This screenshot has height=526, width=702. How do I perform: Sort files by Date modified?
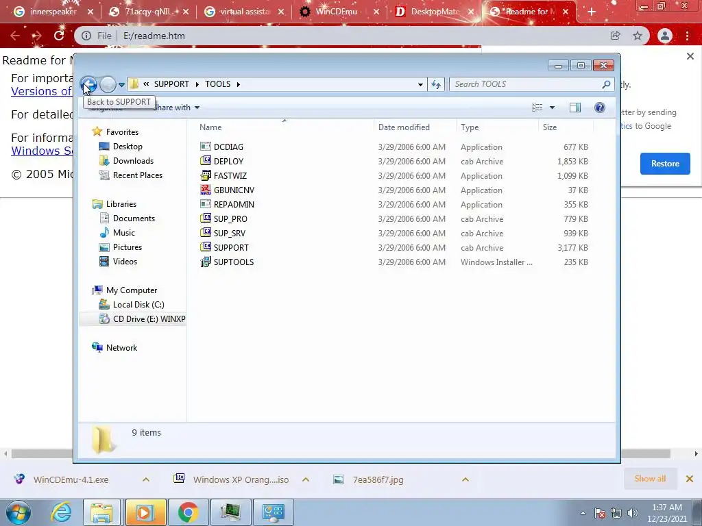404,127
